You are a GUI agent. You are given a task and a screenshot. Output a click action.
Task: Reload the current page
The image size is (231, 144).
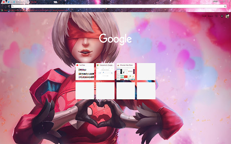[9, 6]
